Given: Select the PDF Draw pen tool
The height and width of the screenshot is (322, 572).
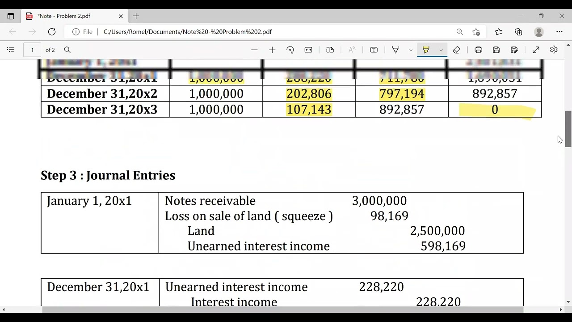Looking at the screenshot, I should (395, 50).
